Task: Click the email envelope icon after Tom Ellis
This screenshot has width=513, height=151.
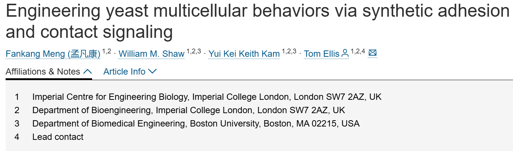Action: tap(372, 53)
